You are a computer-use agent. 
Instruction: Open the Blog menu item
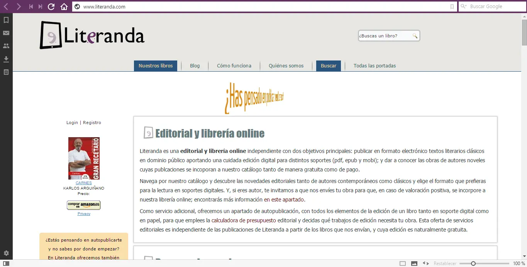click(x=195, y=66)
